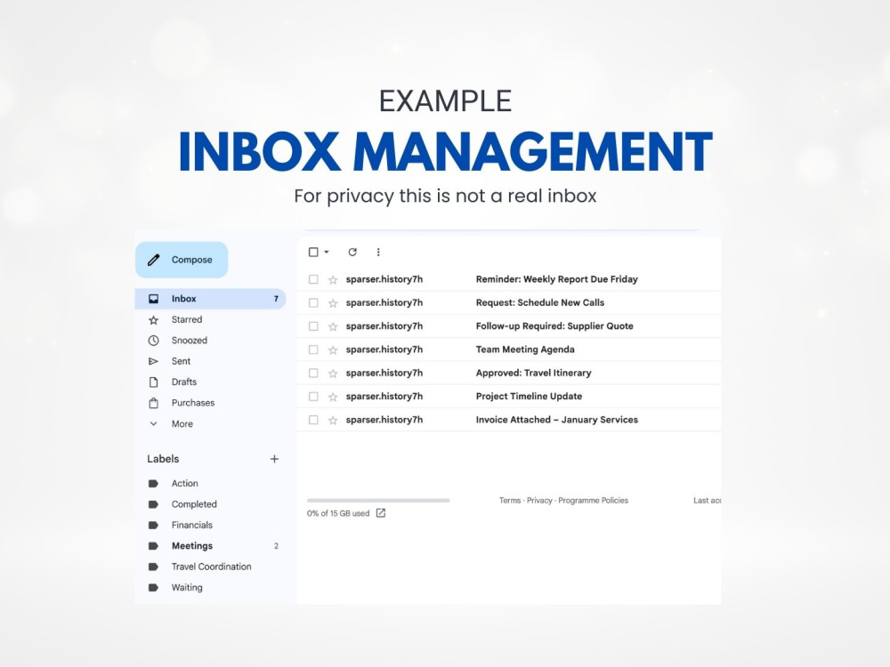Open the Team Meeting Agenda email
The image size is (890, 667).
(509, 350)
